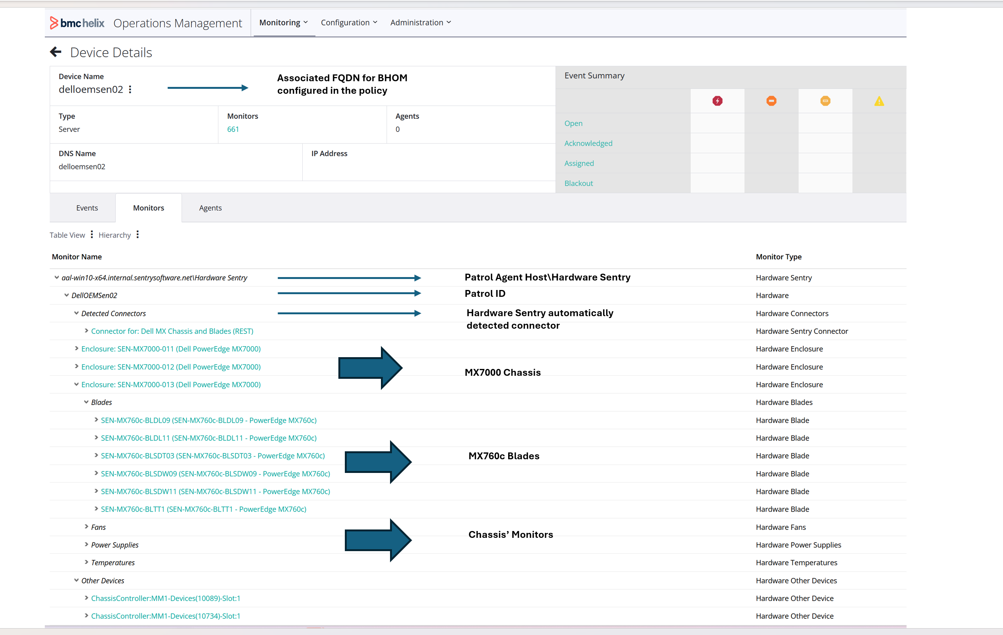Viewport: 1003px width, 635px height.
Task: Click the yellow warning triangle icon
Action: (x=879, y=101)
